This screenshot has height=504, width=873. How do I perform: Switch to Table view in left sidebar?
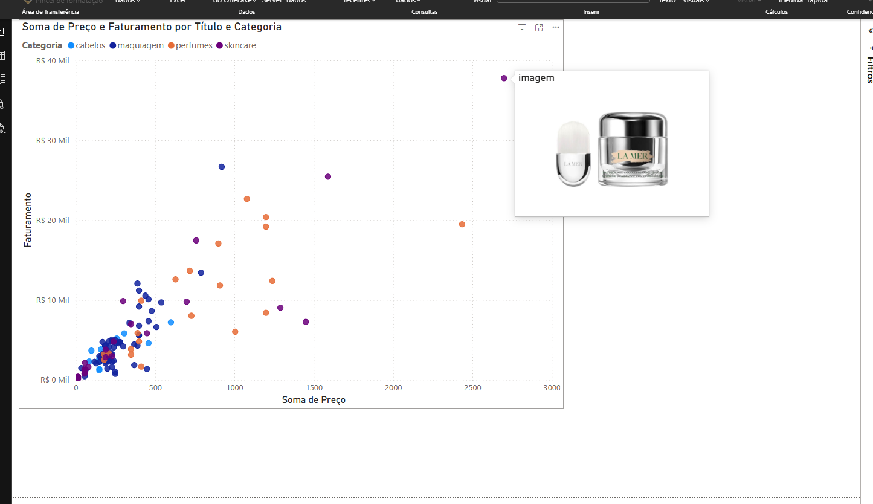(2, 56)
